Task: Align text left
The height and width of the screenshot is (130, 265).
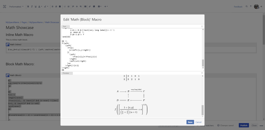Action: [73, 7]
